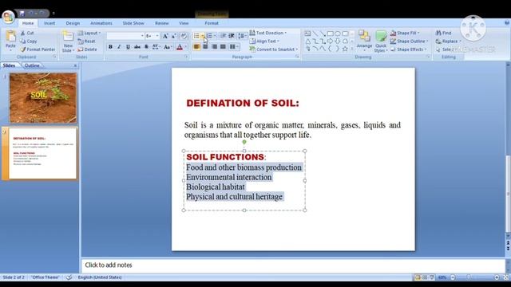Align text left
Screen dimensions: 511x287
coord(196,47)
